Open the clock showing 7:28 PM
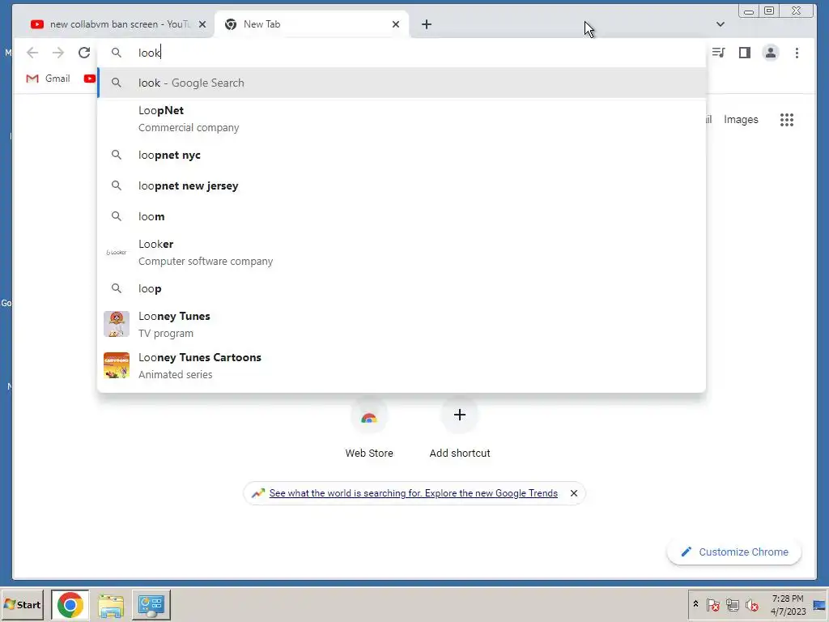829x622 pixels. (x=788, y=604)
